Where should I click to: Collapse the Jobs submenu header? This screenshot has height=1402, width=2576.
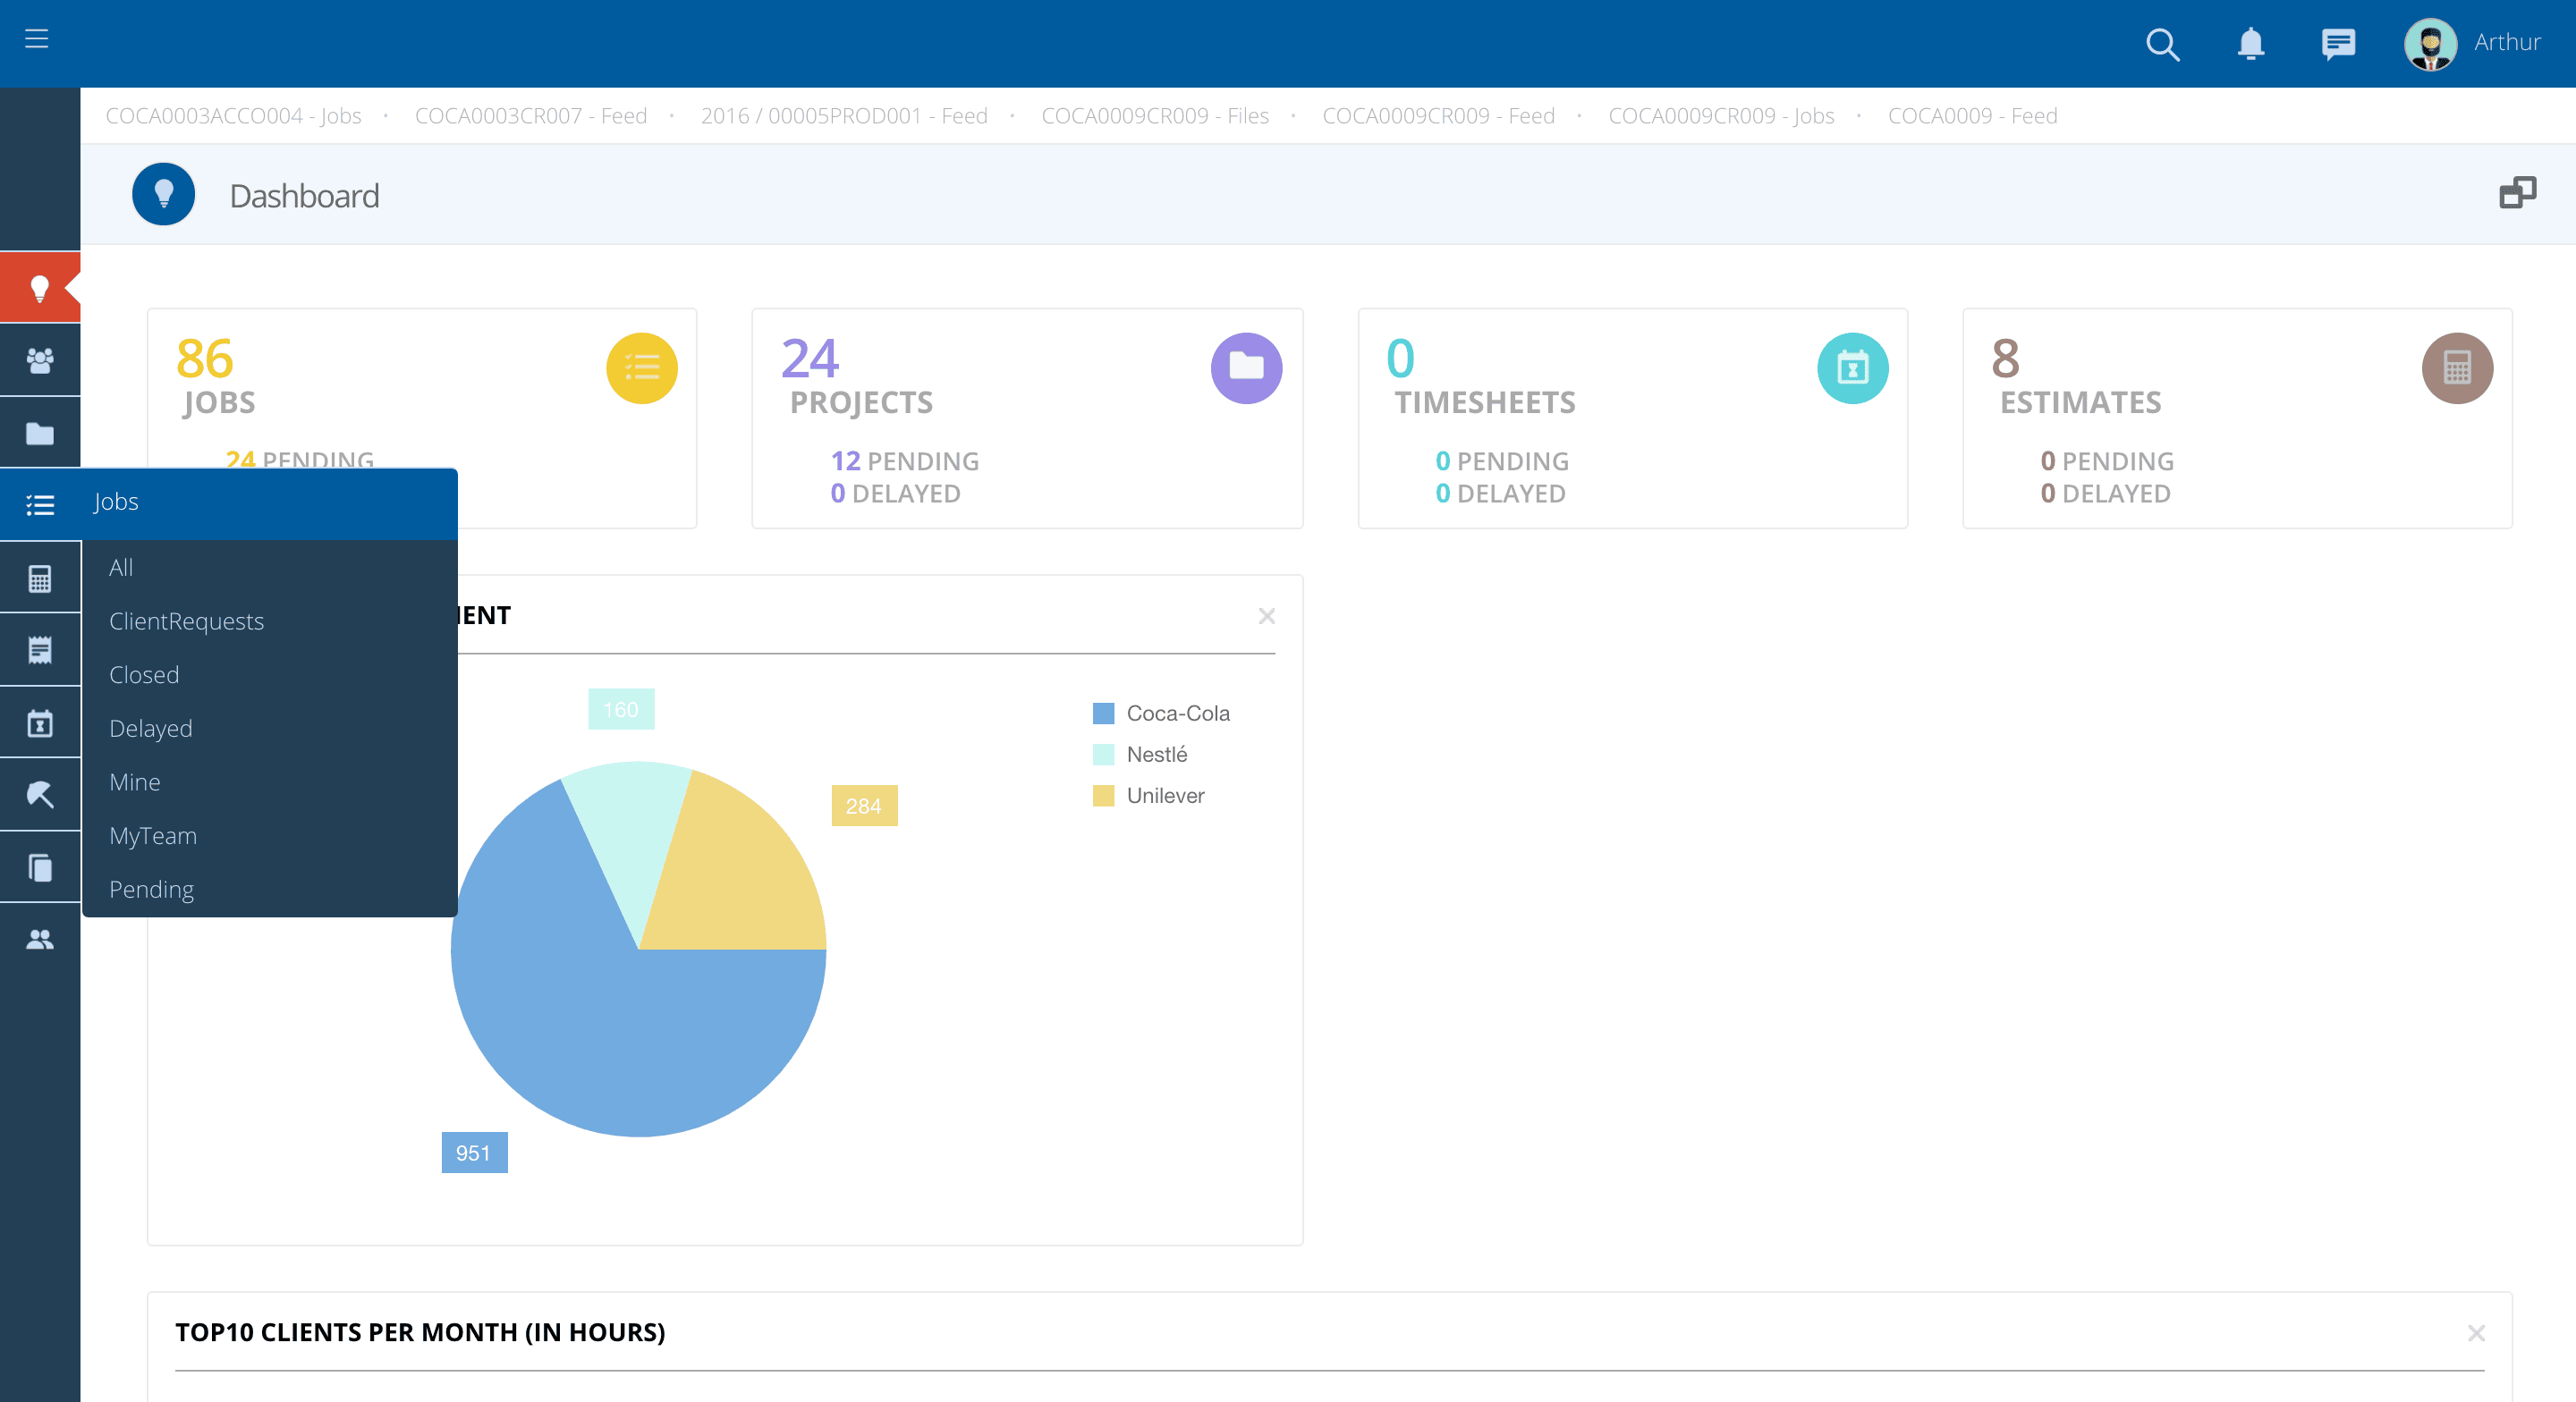click(x=116, y=502)
